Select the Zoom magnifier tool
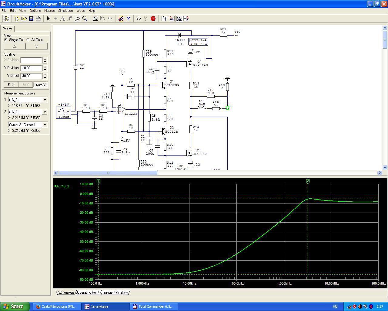 [x=85, y=19]
